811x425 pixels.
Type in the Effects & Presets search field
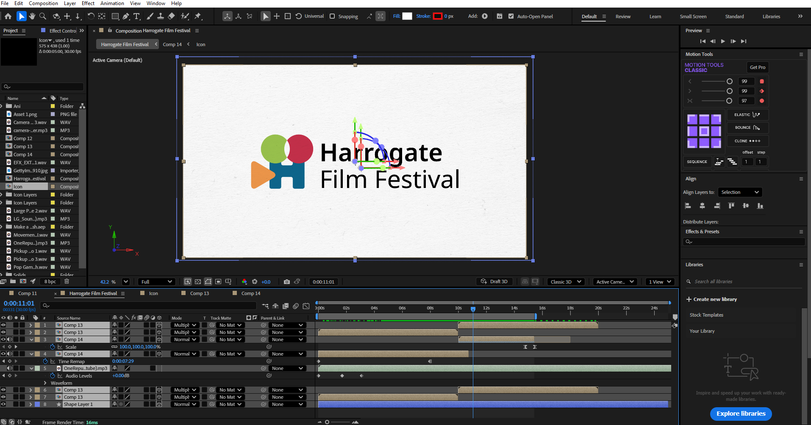744,242
